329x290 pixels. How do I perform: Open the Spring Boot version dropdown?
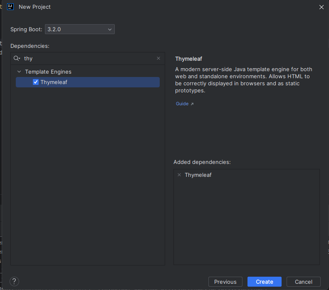[80, 29]
